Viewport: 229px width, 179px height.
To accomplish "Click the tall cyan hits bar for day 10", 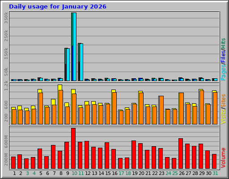I will [75, 47].
